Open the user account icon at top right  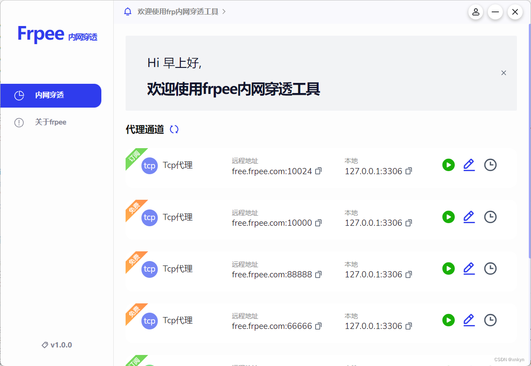[x=475, y=12]
